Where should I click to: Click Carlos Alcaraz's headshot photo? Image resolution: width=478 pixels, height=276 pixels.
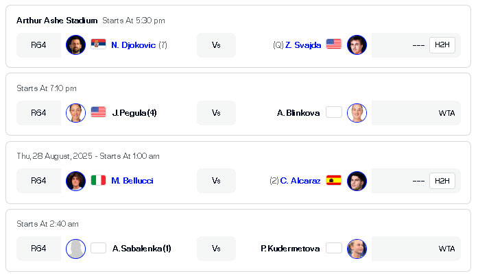(357, 181)
